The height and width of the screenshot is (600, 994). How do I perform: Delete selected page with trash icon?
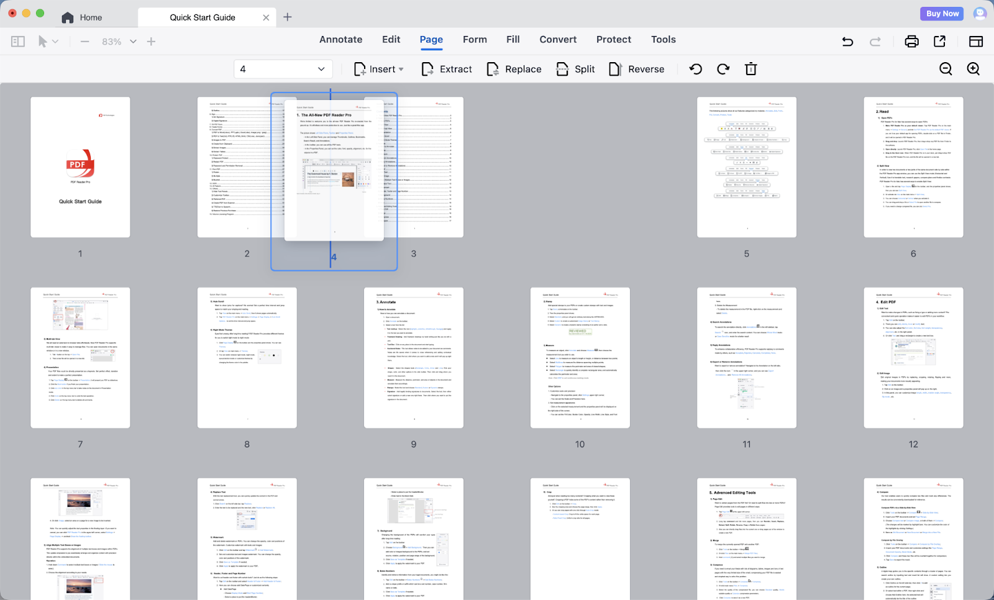[750, 69]
